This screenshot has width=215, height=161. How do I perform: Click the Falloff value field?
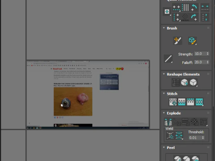click(200, 62)
